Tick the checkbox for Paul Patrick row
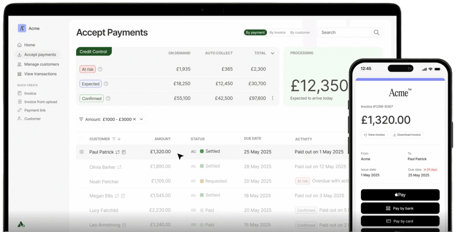Image resolution: width=456 pixels, height=232 pixels. point(81,152)
